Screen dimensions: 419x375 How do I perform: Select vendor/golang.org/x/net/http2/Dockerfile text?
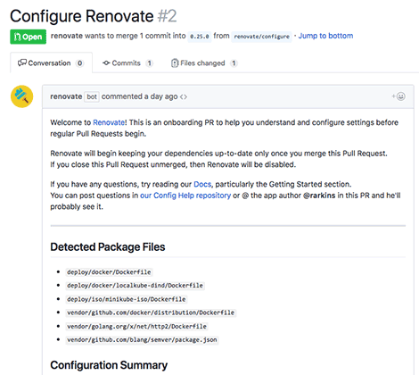(x=136, y=326)
